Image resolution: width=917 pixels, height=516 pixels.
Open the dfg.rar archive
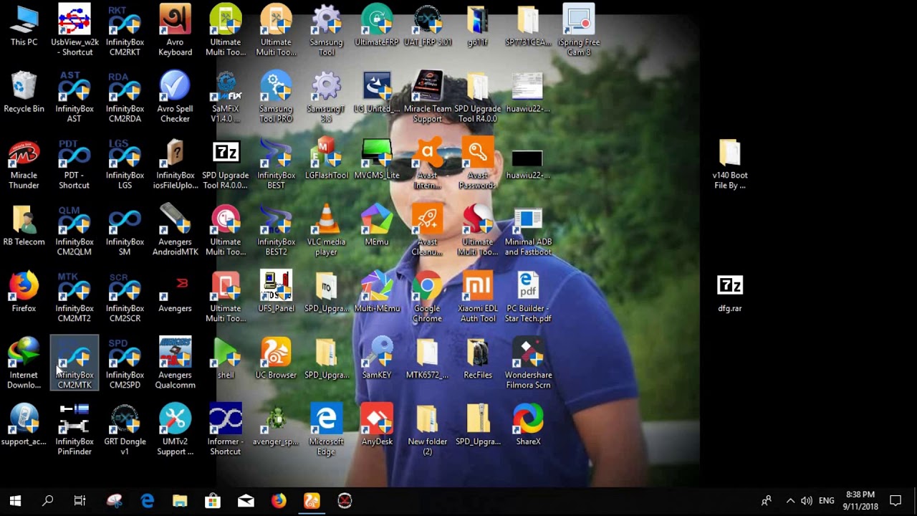tap(730, 292)
